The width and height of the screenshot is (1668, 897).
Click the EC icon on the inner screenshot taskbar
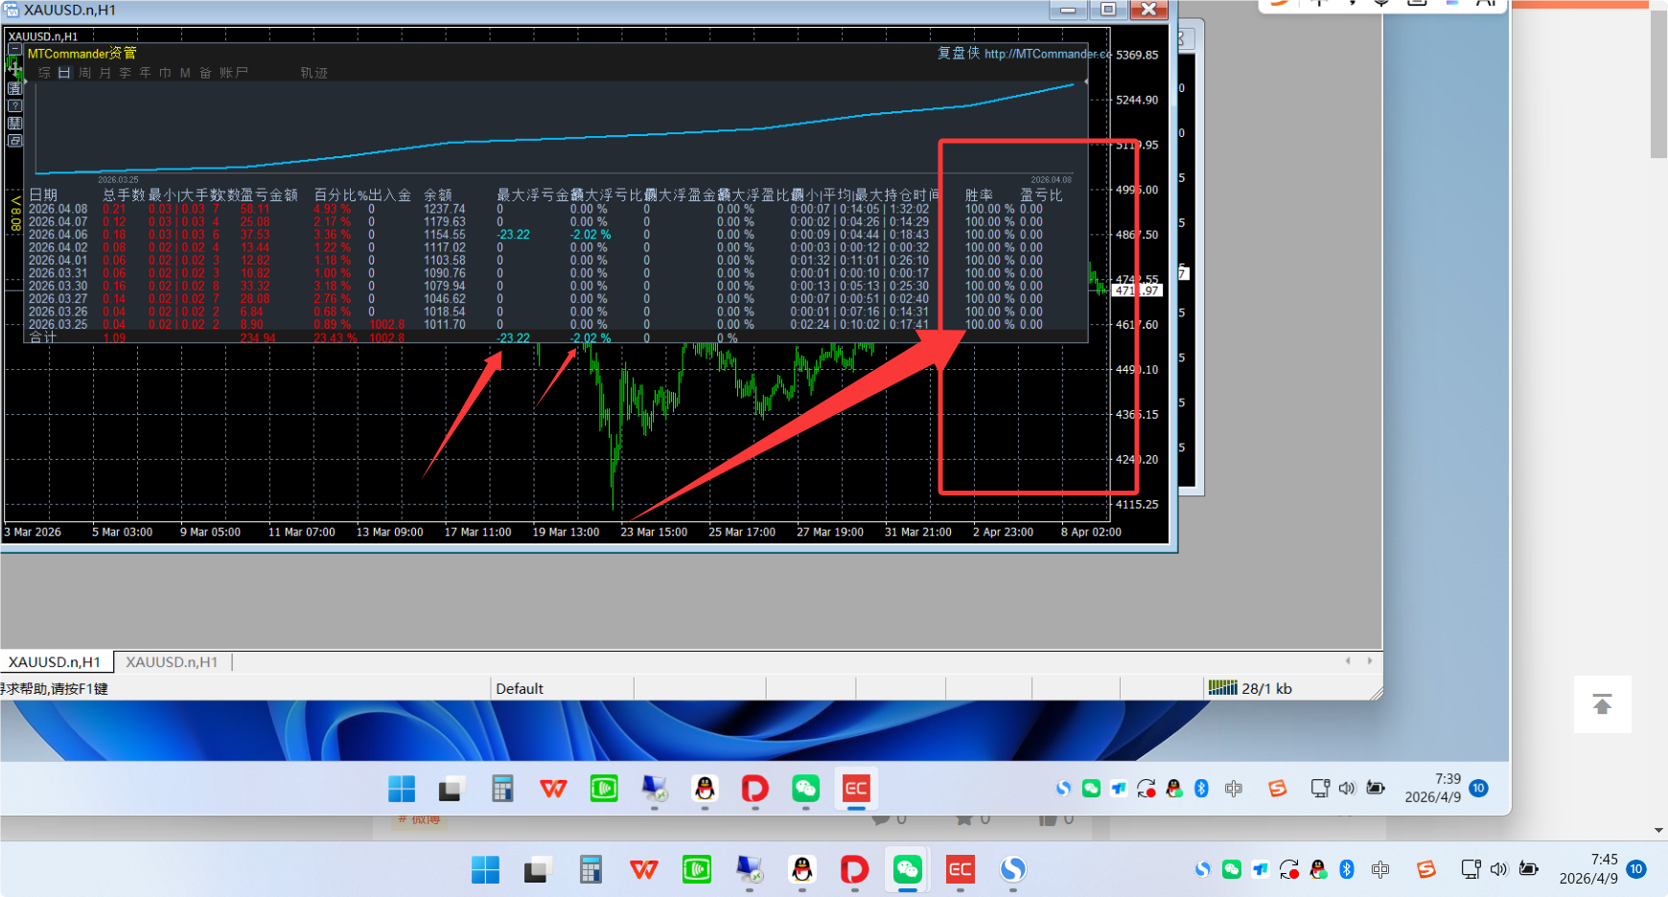tap(856, 789)
